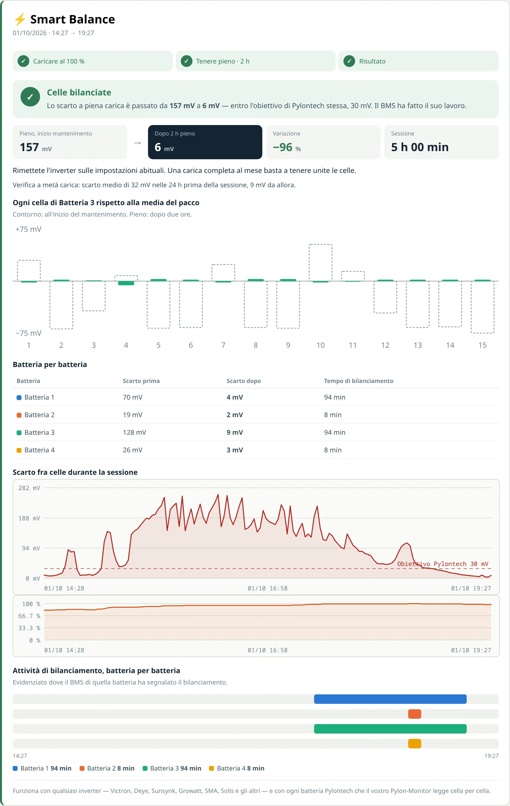Viewport: 510px width, 806px height.
Task: Click the checkmark icon beside Risultato
Action: point(349,61)
